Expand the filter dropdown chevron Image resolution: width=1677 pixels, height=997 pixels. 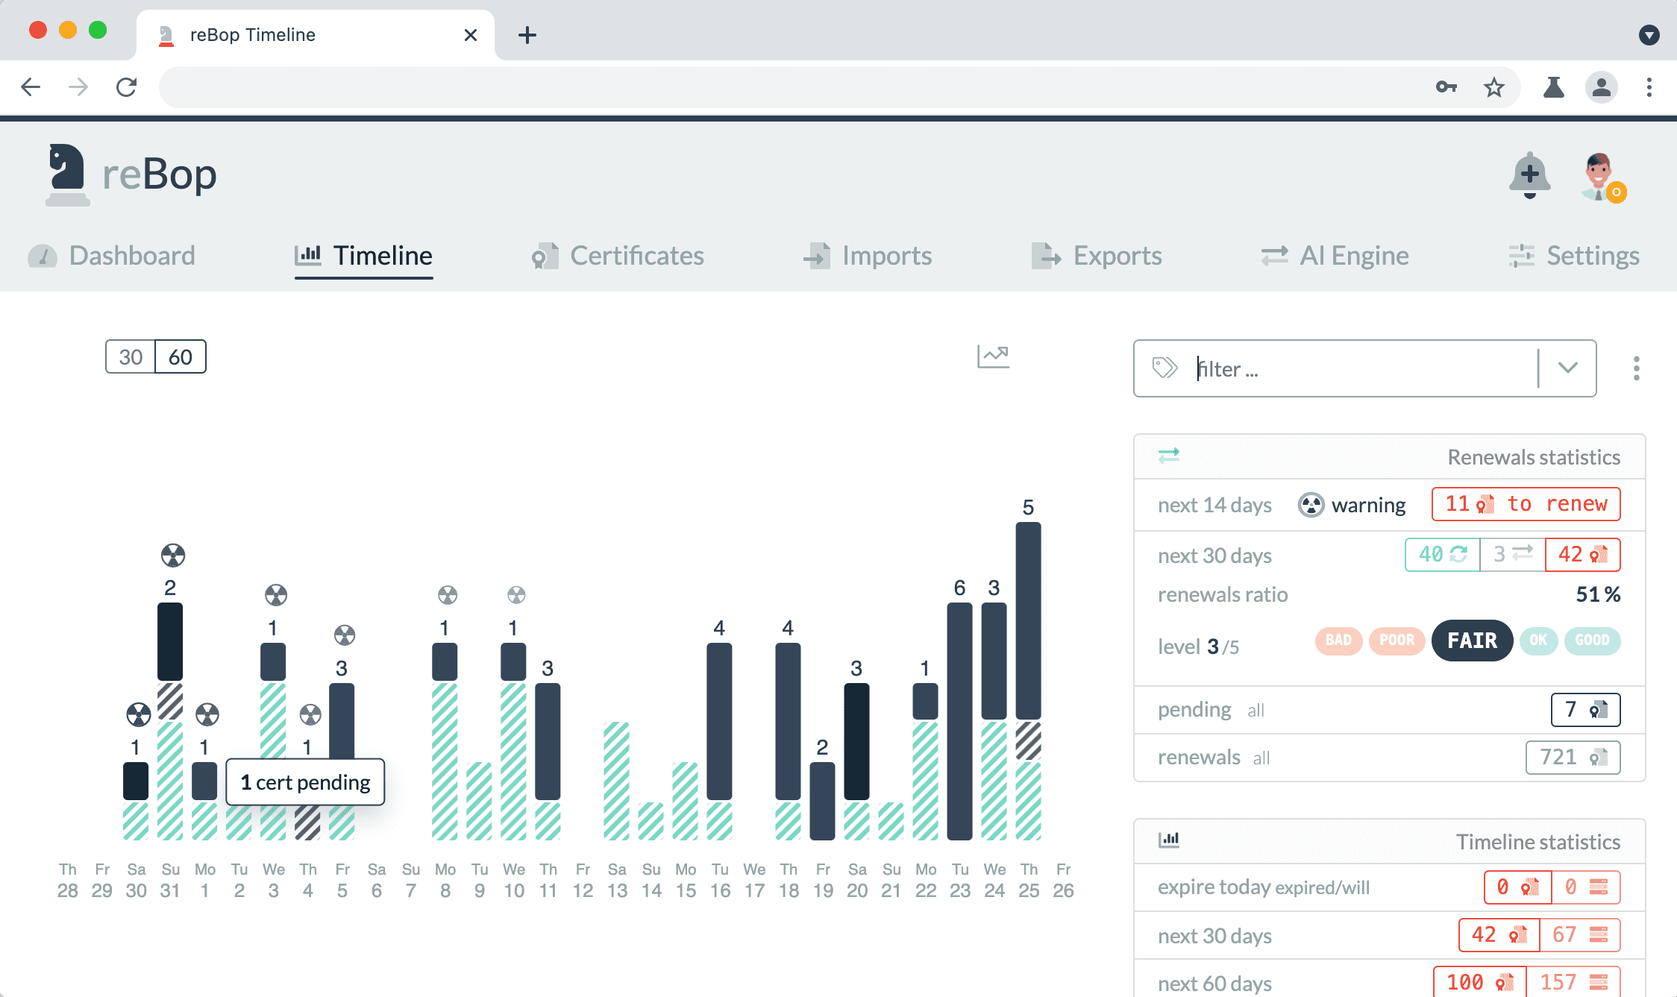point(1567,368)
